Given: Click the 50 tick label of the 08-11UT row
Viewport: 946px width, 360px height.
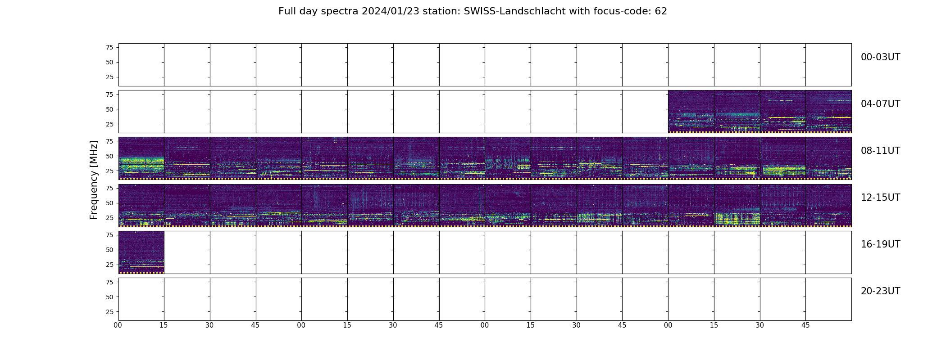Looking at the screenshot, I should click(109, 156).
